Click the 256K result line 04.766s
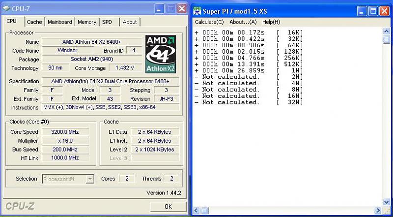Viewport: 393px width, 217px height. 249,58
